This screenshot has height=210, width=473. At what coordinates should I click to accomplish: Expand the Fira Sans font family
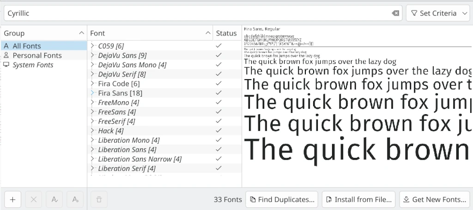coord(93,93)
